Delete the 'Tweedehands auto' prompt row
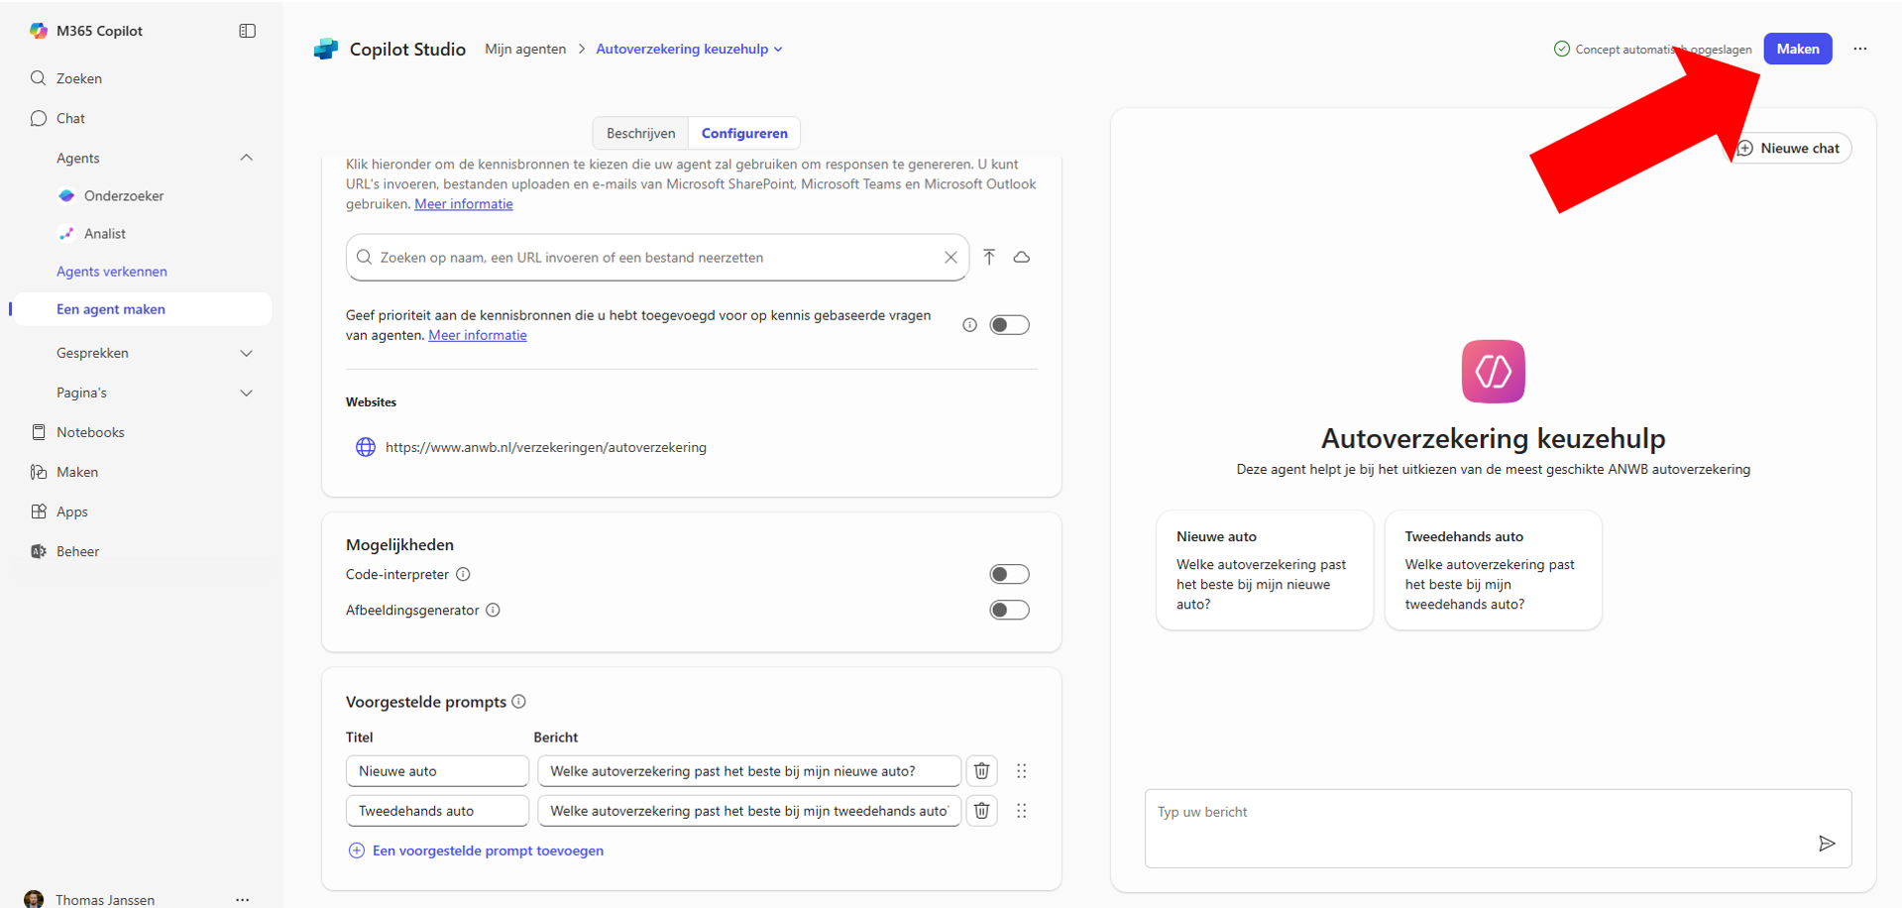This screenshot has height=908, width=1902. pos(981,811)
